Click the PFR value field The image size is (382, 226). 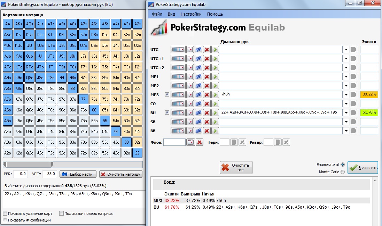[20, 174]
